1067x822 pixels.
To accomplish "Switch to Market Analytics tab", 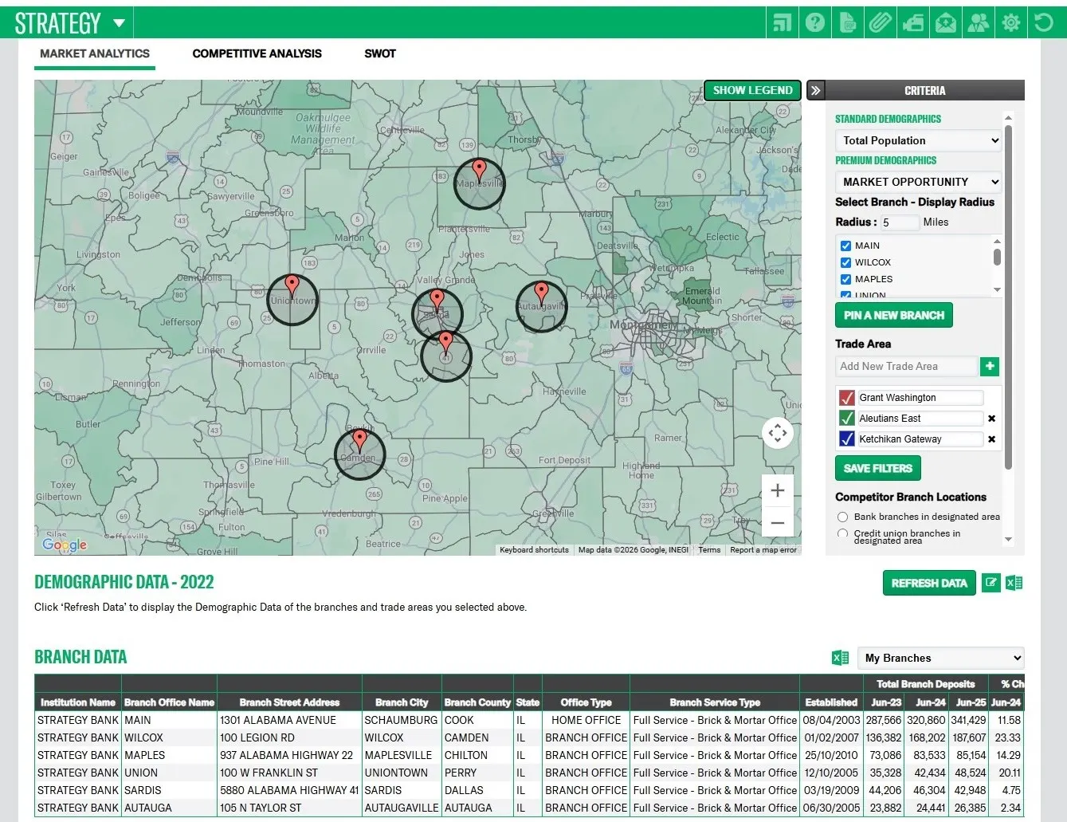I will coord(95,53).
